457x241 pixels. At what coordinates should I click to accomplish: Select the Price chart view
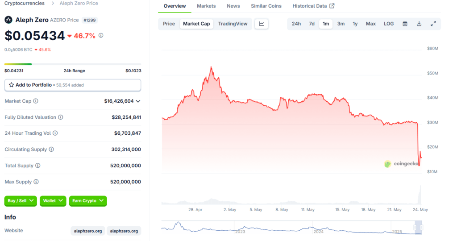click(169, 24)
